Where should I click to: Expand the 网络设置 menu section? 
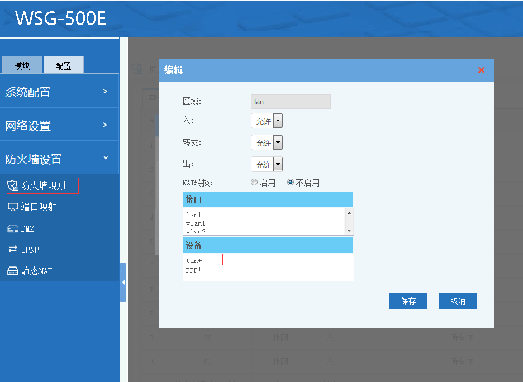59,125
